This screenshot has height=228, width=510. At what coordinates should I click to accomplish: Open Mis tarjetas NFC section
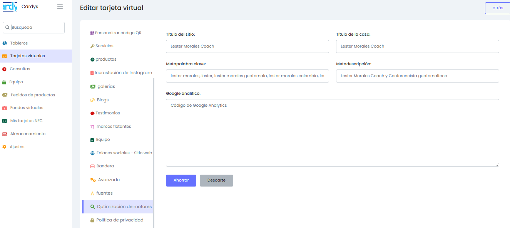(x=26, y=121)
